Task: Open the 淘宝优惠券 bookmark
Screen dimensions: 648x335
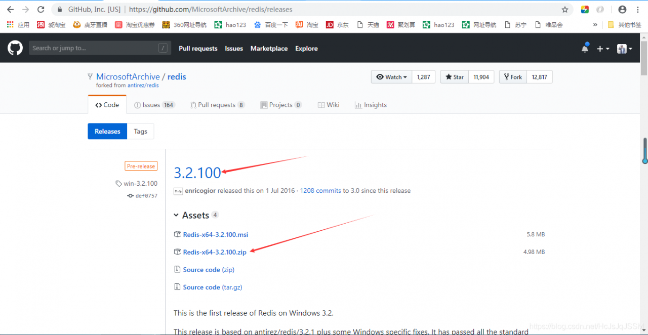Action: click(x=135, y=25)
